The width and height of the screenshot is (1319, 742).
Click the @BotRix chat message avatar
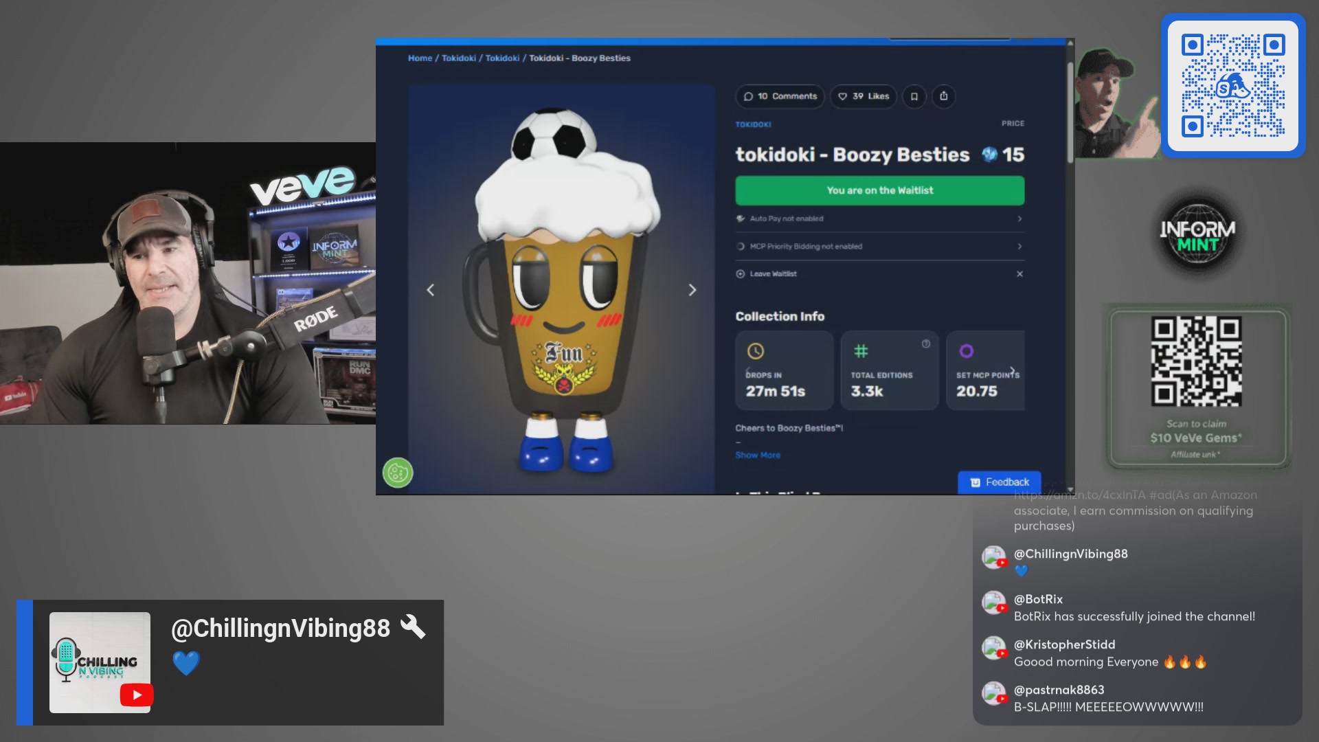click(994, 603)
